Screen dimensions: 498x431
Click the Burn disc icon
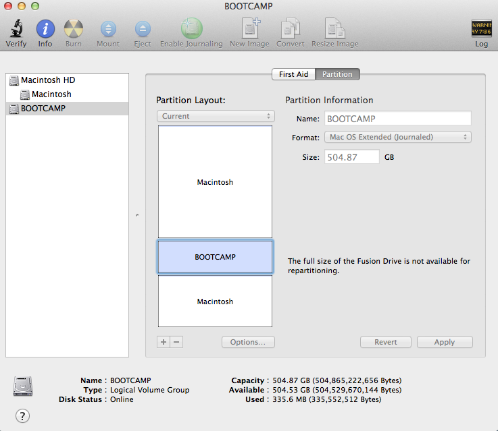(74, 28)
